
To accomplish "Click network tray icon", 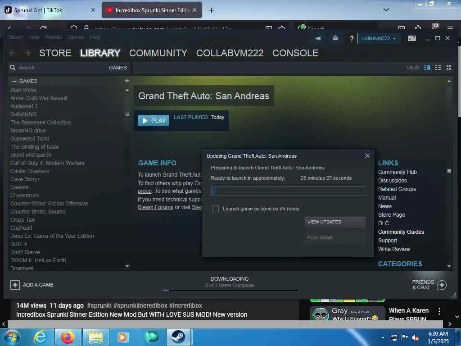I will tap(393, 338).
